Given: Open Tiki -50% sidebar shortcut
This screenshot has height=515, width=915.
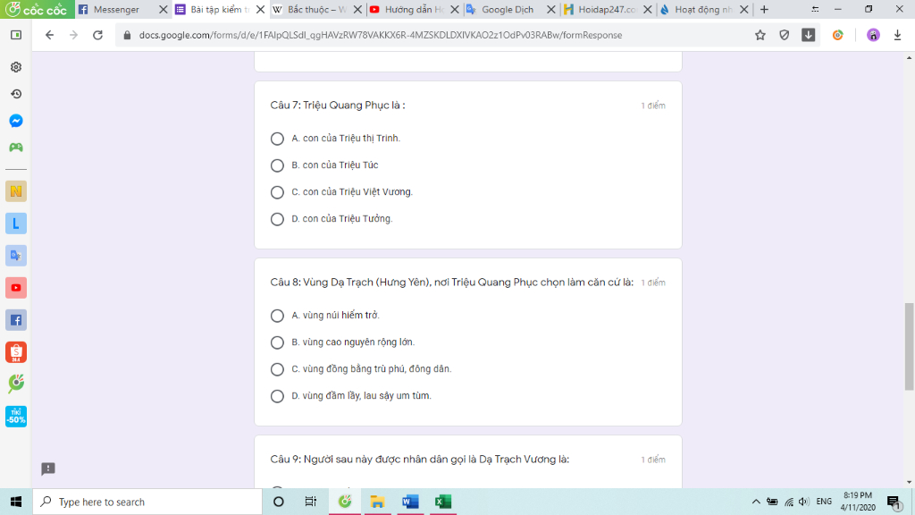Looking at the screenshot, I should (16, 417).
